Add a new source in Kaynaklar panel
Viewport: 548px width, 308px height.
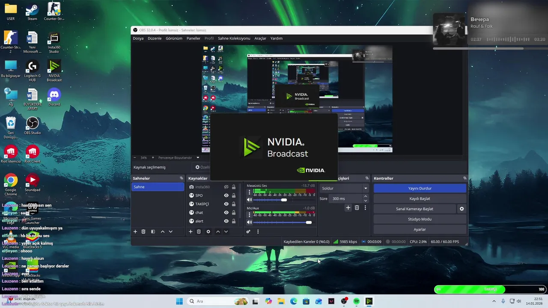tap(191, 231)
